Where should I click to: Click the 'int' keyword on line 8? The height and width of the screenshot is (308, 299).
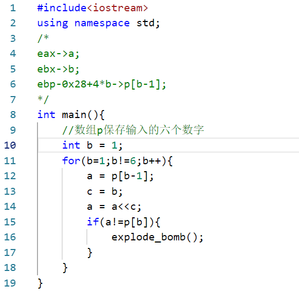click(x=46, y=115)
